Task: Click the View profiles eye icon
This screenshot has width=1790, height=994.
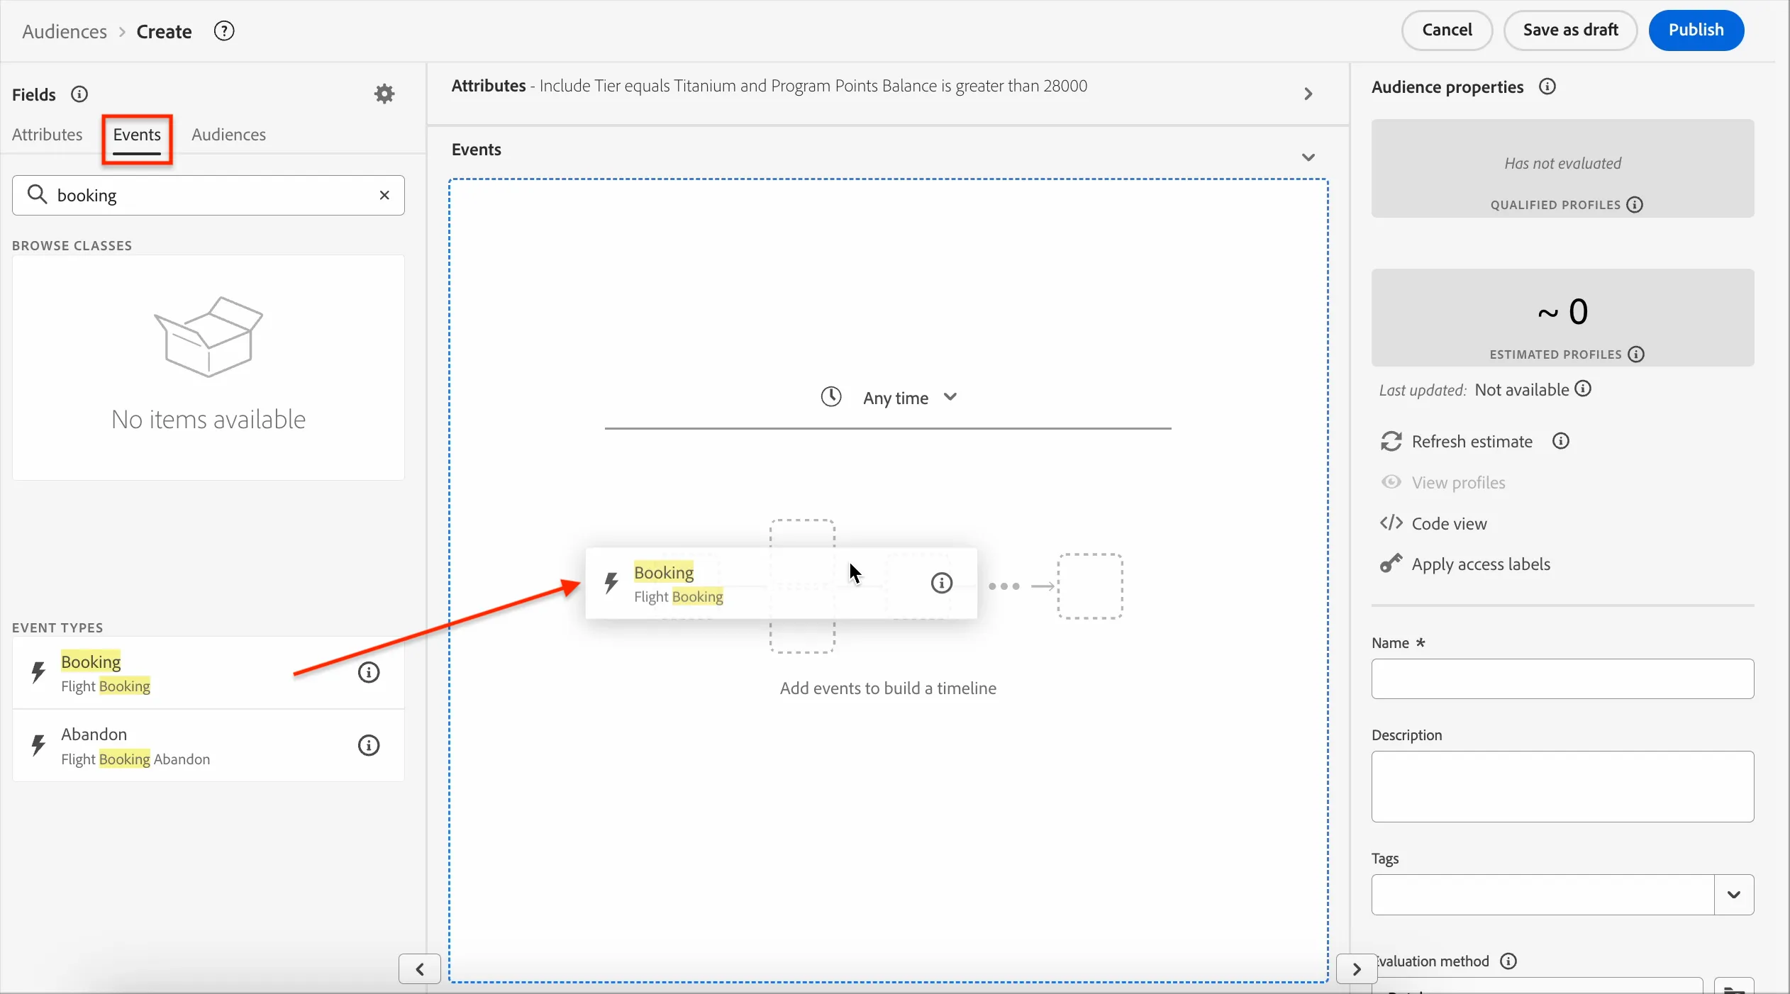Action: click(x=1391, y=482)
